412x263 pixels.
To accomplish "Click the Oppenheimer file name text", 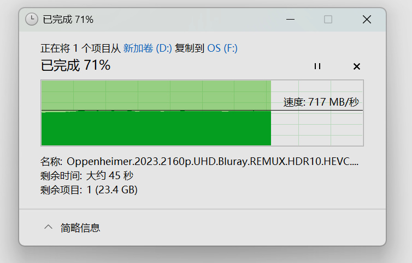I will (213, 161).
